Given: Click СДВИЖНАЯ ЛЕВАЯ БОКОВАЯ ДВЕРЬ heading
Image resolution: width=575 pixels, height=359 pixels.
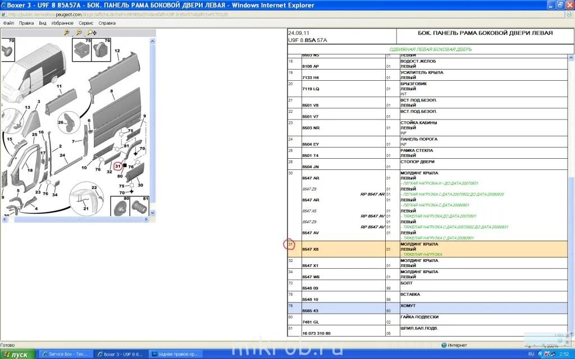Looking at the screenshot, I should coord(431,49).
